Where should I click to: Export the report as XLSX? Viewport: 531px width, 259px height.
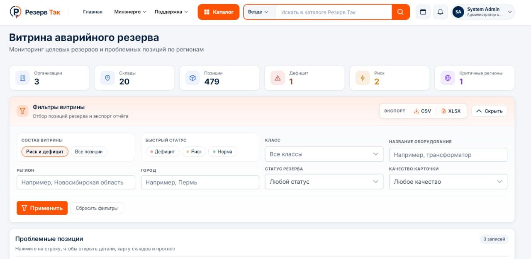451,111
